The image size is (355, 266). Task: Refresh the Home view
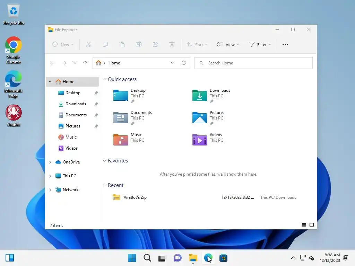[184, 63]
